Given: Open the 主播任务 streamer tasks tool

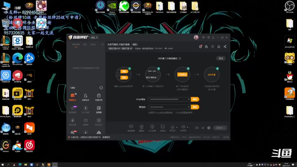Looking at the screenshot, I should coord(99,97).
